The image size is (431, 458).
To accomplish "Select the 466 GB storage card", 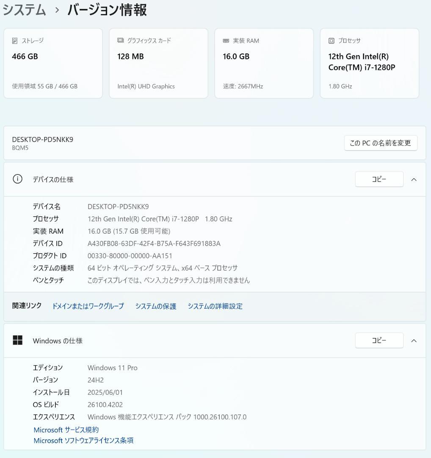I will 52,63.
